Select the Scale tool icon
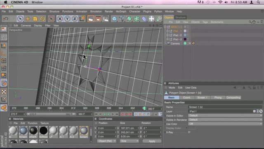264x149 pixels. (x=35, y=19)
